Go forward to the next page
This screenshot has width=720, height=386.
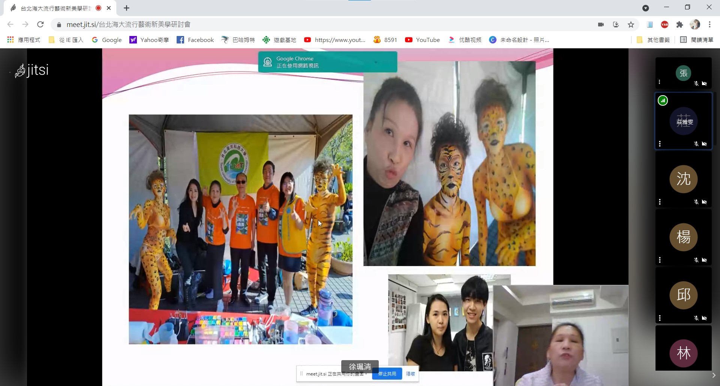pyautogui.click(x=25, y=25)
